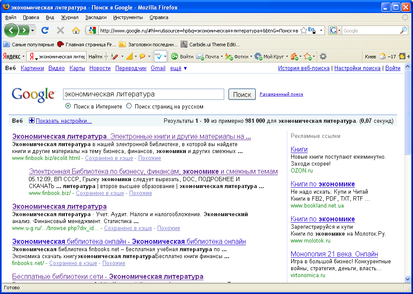Click the Google Поиск button
413x294 pixels.
tap(242, 94)
